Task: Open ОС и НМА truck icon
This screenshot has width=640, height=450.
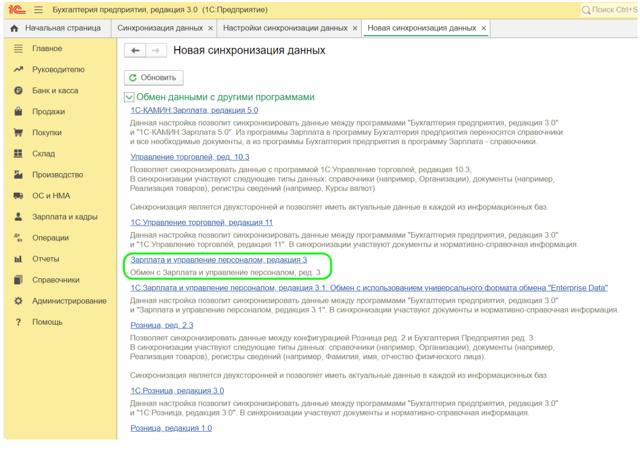Action: pyautogui.click(x=19, y=196)
